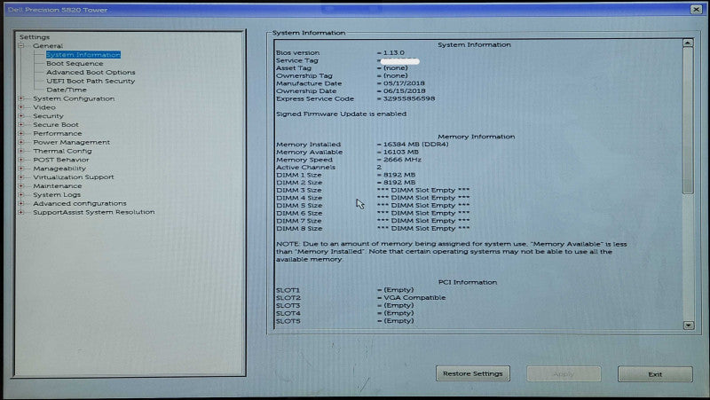Click the Active Channels row

click(328, 168)
